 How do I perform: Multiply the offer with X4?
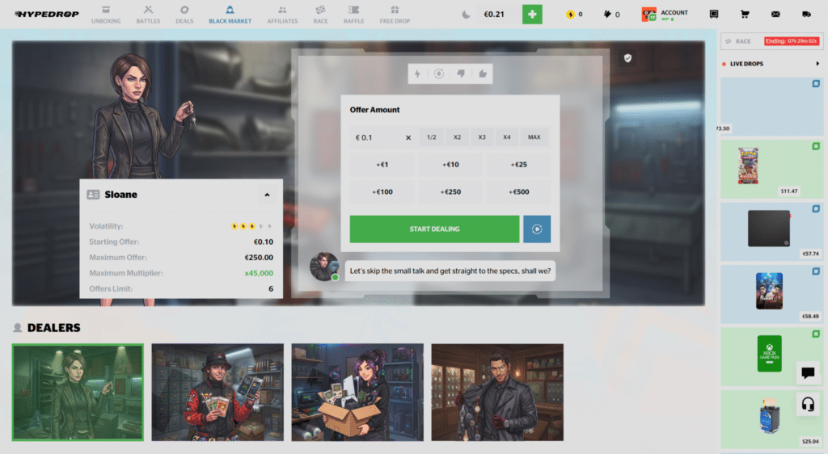click(x=506, y=137)
